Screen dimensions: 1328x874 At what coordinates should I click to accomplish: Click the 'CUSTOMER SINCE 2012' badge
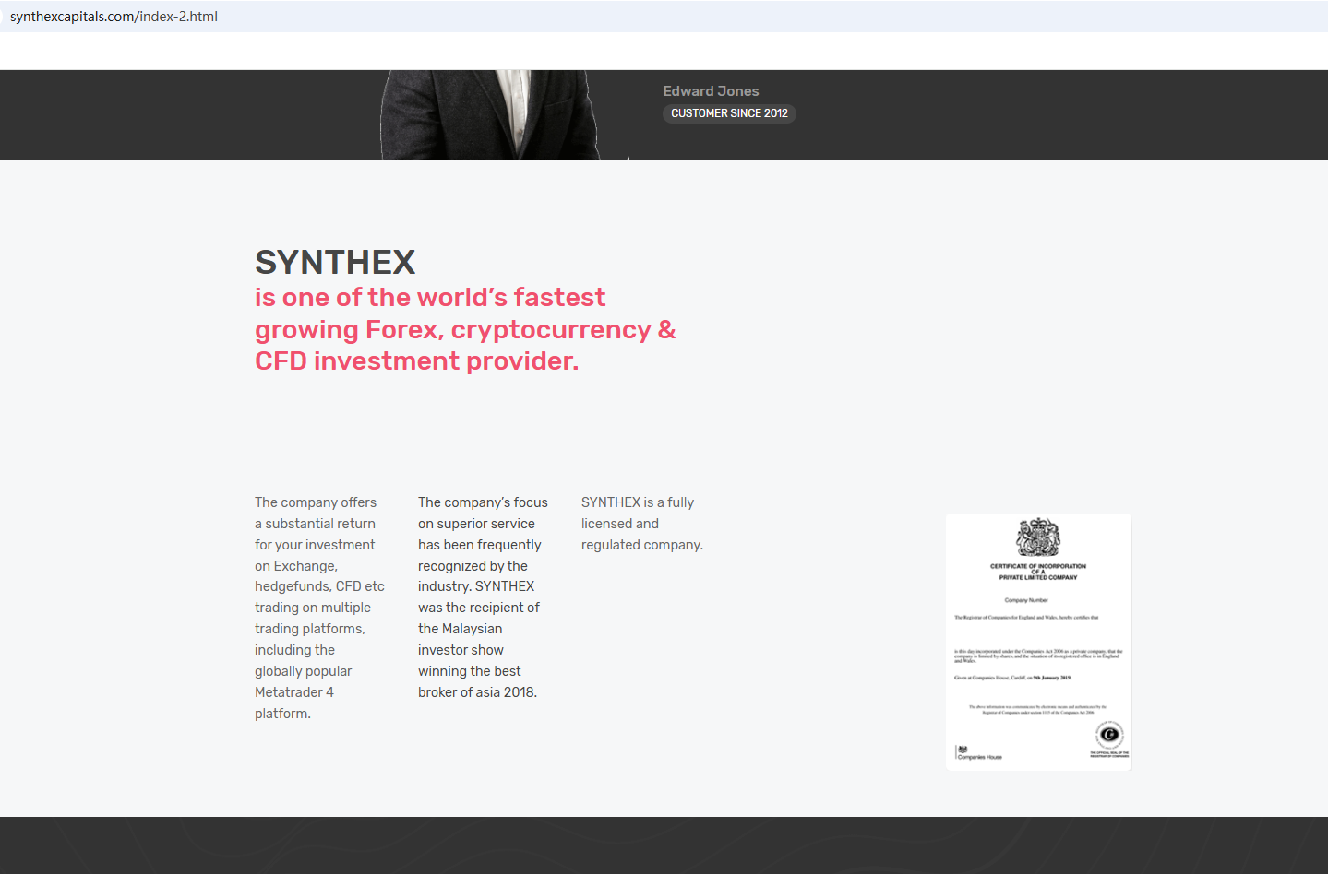[x=729, y=113]
